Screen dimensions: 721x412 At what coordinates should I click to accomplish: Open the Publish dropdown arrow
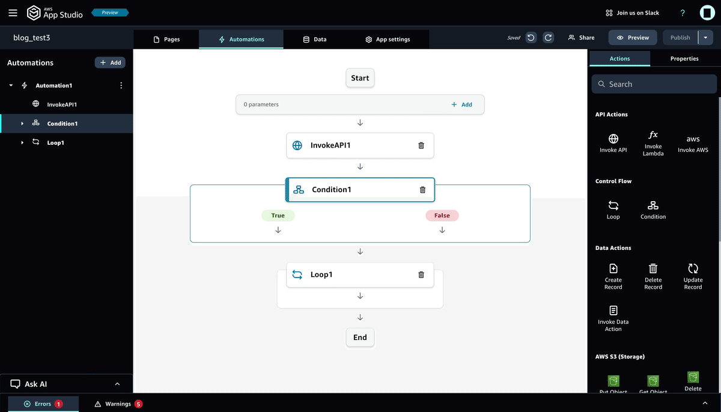coord(705,37)
